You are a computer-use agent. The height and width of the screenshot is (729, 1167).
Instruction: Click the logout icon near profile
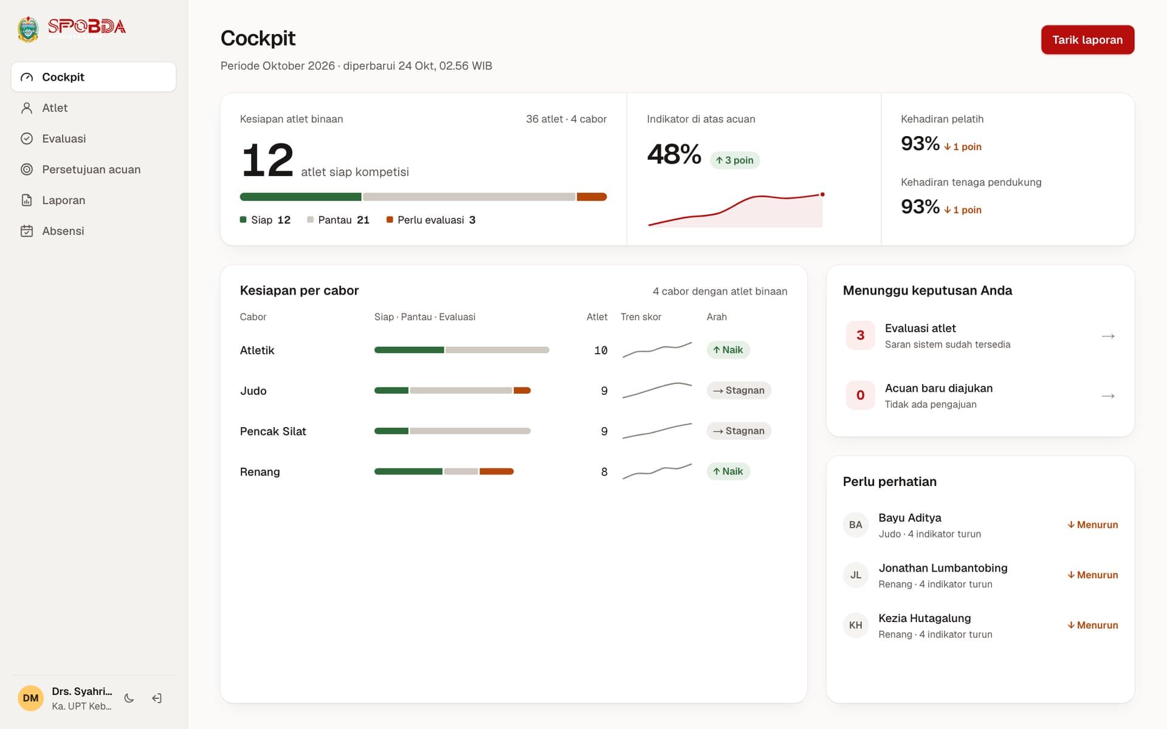pyautogui.click(x=157, y=698)
